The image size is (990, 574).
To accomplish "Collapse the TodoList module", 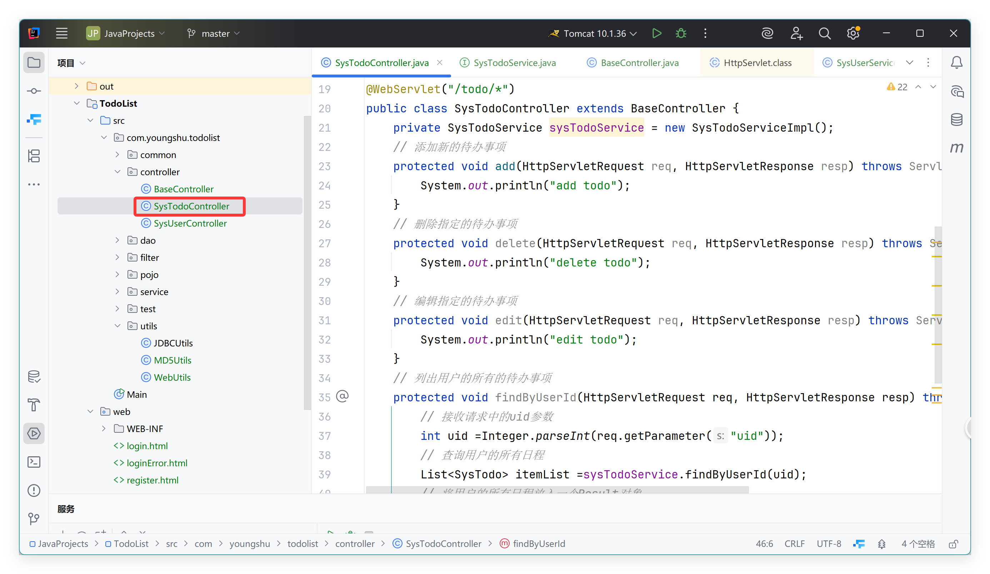I will pyautogui.click(x=76, y=103).
